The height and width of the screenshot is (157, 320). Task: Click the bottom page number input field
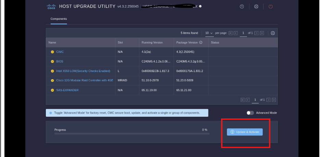click(255, 100)
